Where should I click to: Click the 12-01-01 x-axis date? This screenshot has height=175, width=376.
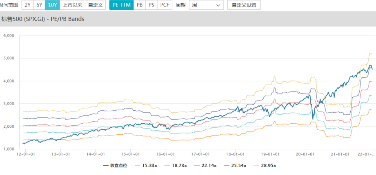coord(25,154)
